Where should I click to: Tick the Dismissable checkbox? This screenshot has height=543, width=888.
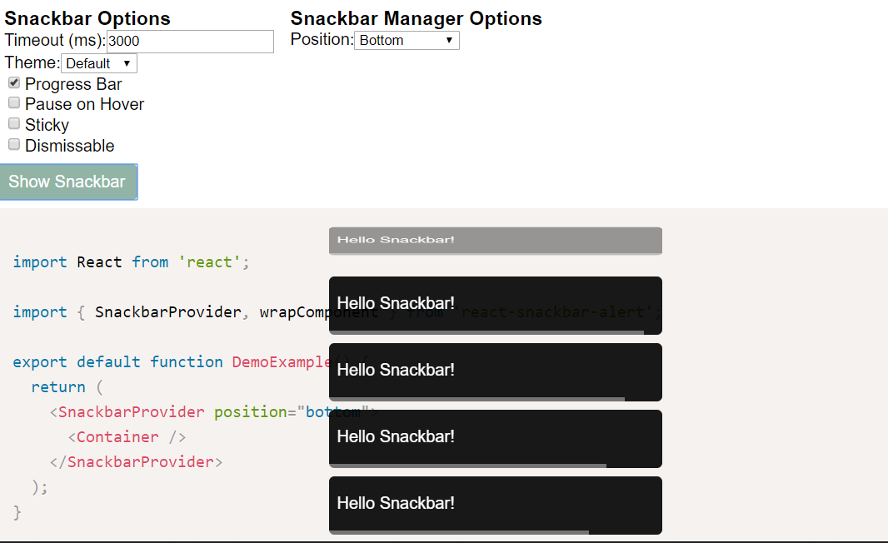click(x=14, y=145)
